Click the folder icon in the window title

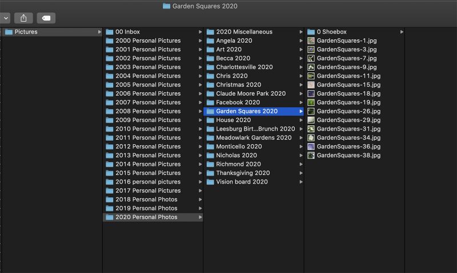pos(166,6)
